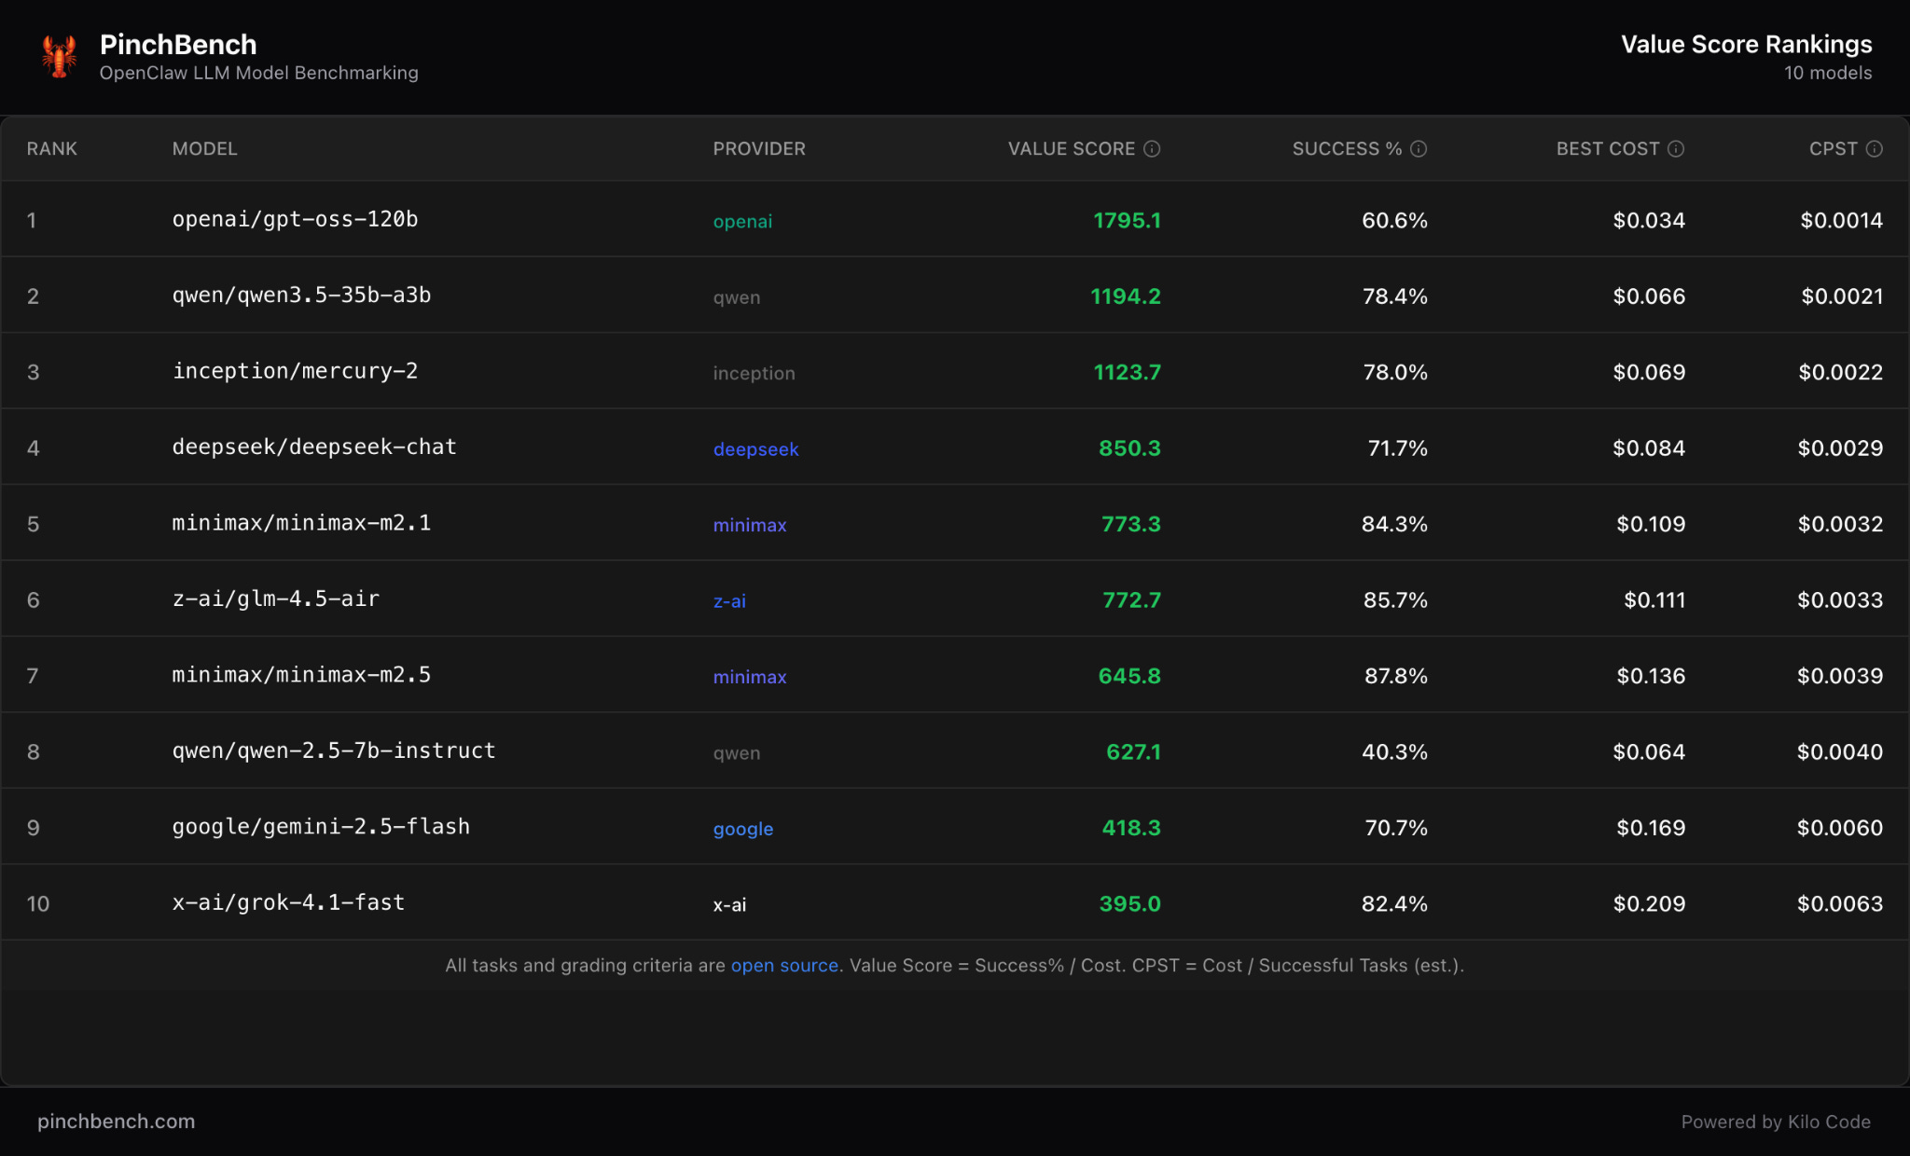Image resolution: width=1910 pixels, height=1156 pixels.
Task: Click the Best Cost info icon
Action: pyautogui.click(x=1676, y=149)
